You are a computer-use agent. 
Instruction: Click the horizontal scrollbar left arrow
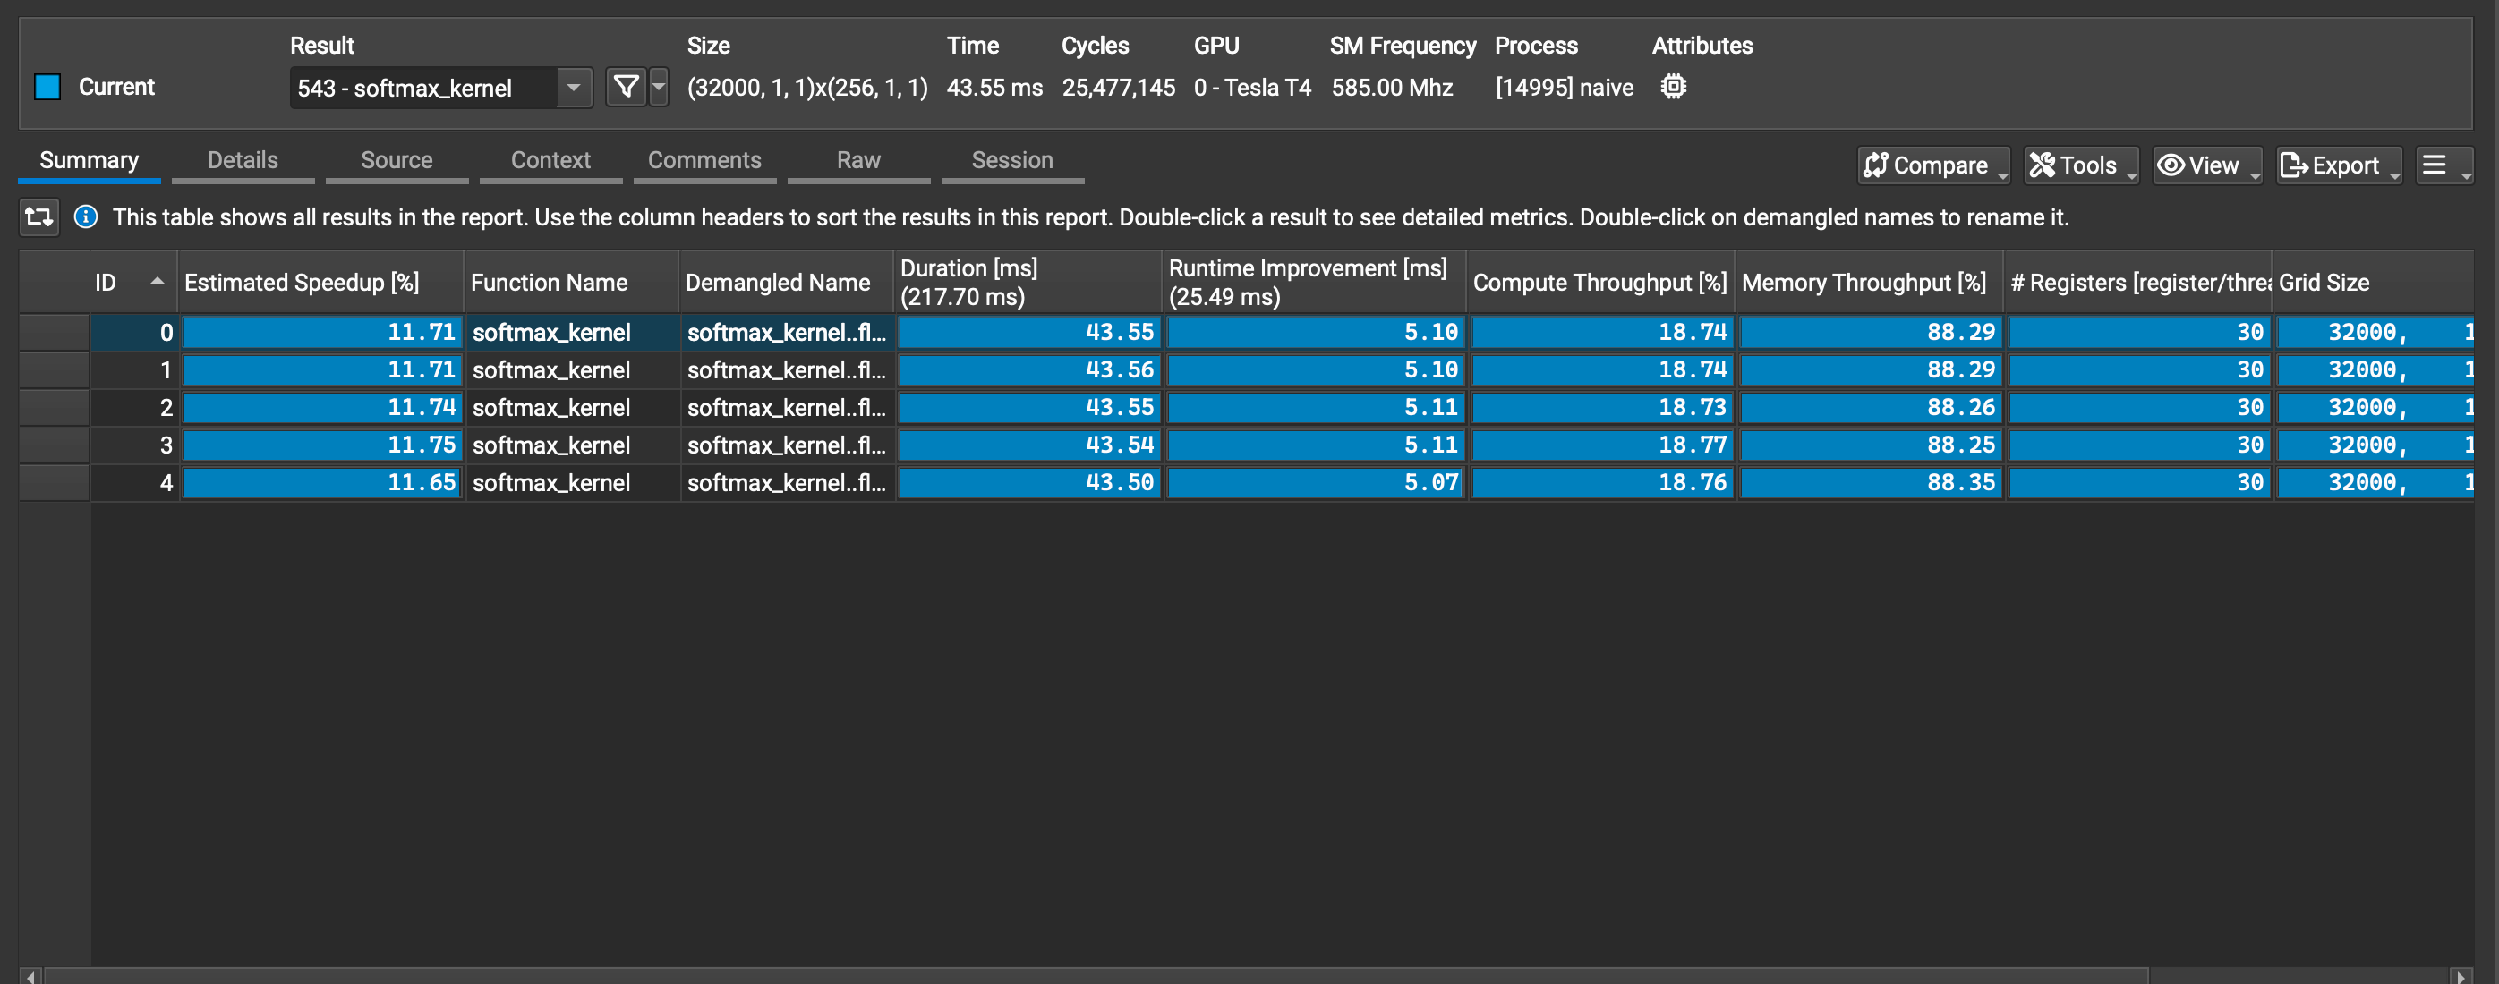pyautogui.click(x=30, y=976)
